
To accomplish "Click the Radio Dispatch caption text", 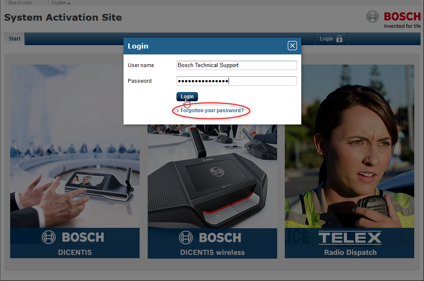I will point(350,252).
